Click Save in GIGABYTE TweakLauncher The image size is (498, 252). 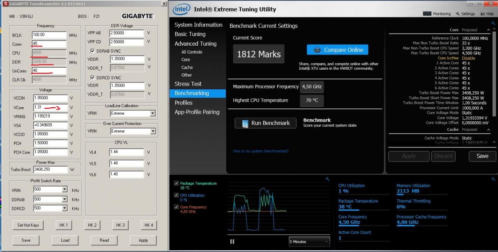26,240
